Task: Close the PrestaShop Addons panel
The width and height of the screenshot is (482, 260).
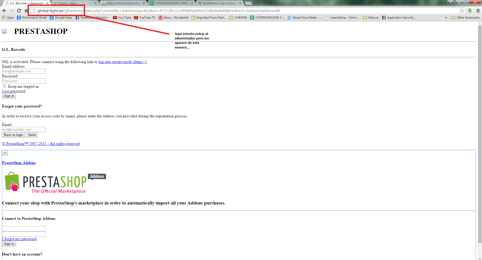Action: pyautogui.click(x=5, y=153)
